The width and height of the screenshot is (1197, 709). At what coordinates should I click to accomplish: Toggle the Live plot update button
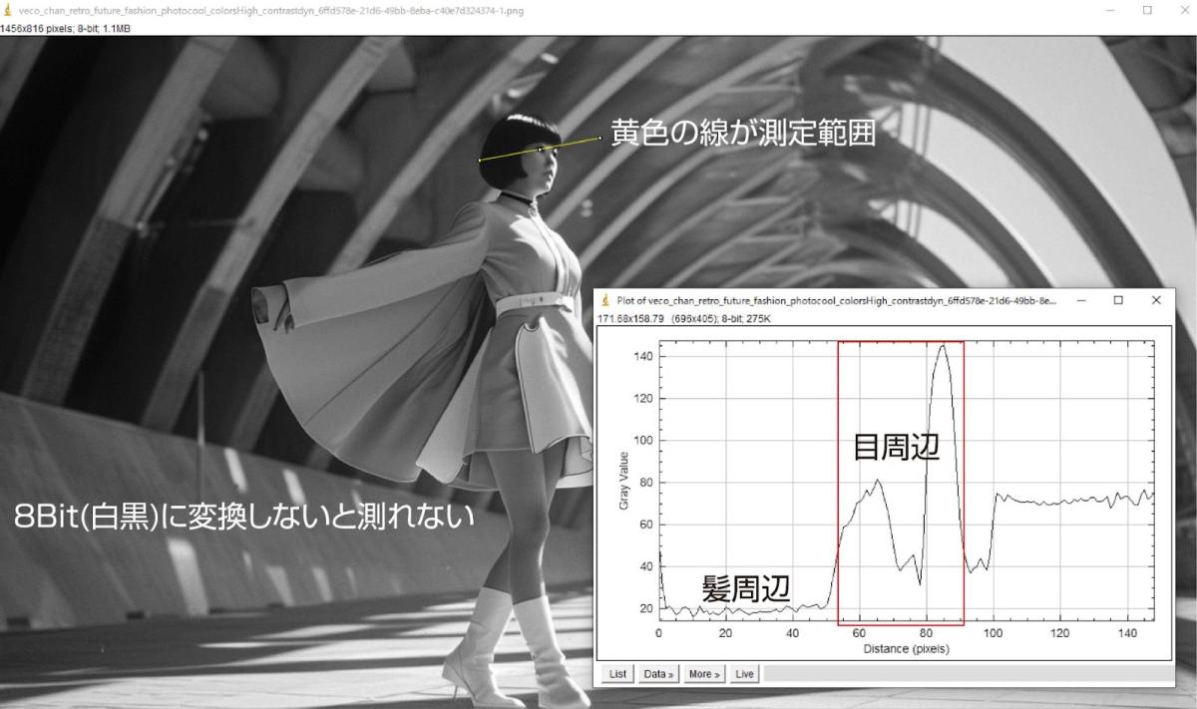point(744,674)
